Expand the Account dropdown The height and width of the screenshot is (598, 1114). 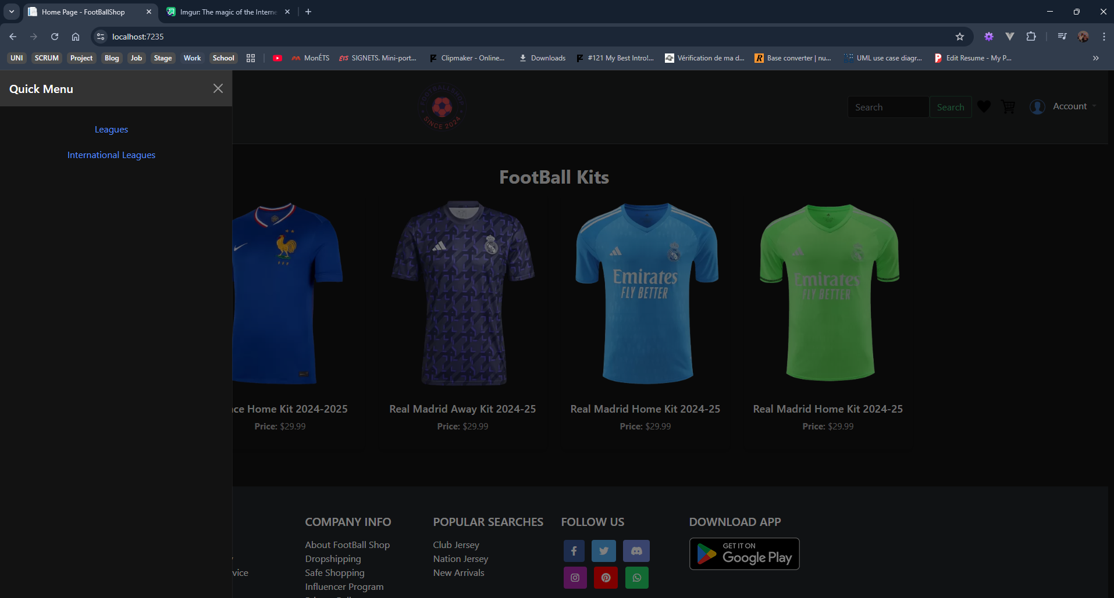pos(1074,106)
